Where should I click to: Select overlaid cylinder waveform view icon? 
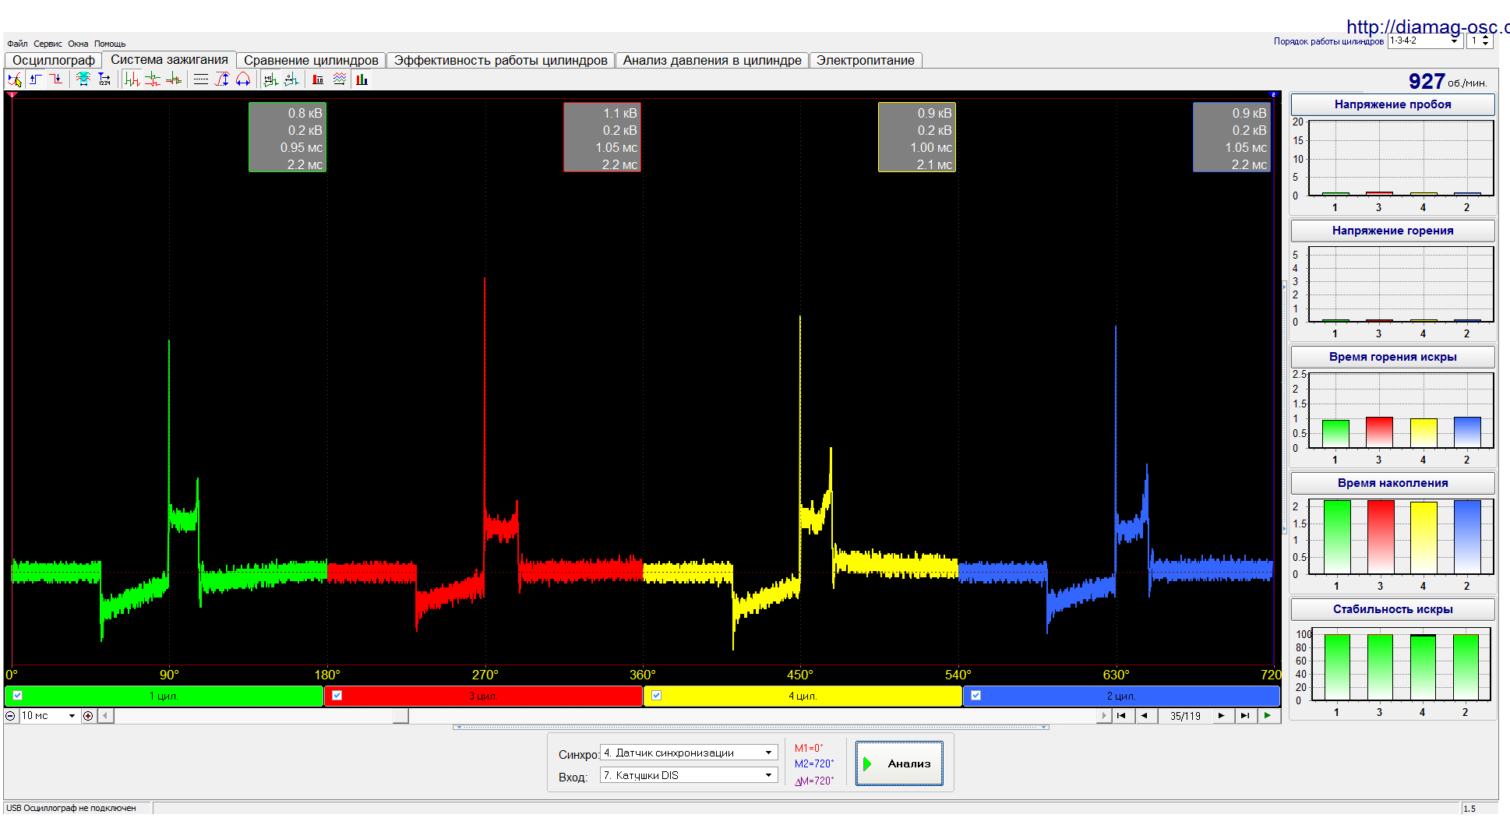[x=174, y=79]
